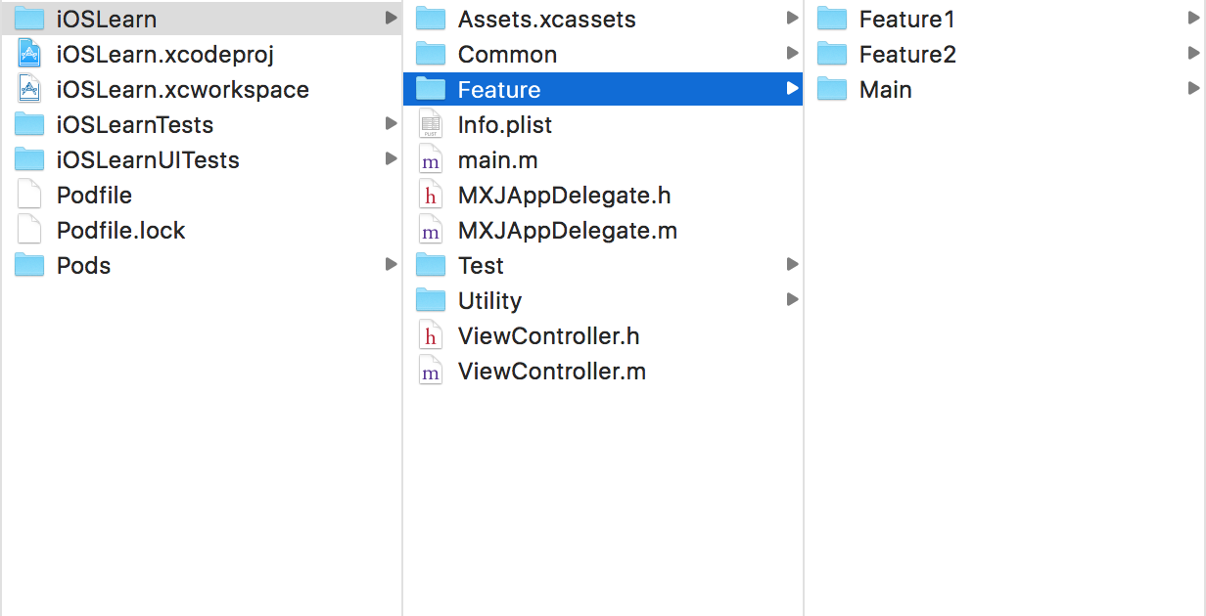Expand the Feature2 folder arrow
The image size is (1206, 616).
click(1193, 54)
